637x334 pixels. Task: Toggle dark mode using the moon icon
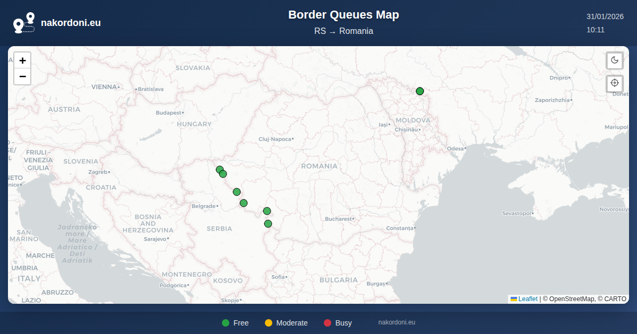(x=615, y=60)
